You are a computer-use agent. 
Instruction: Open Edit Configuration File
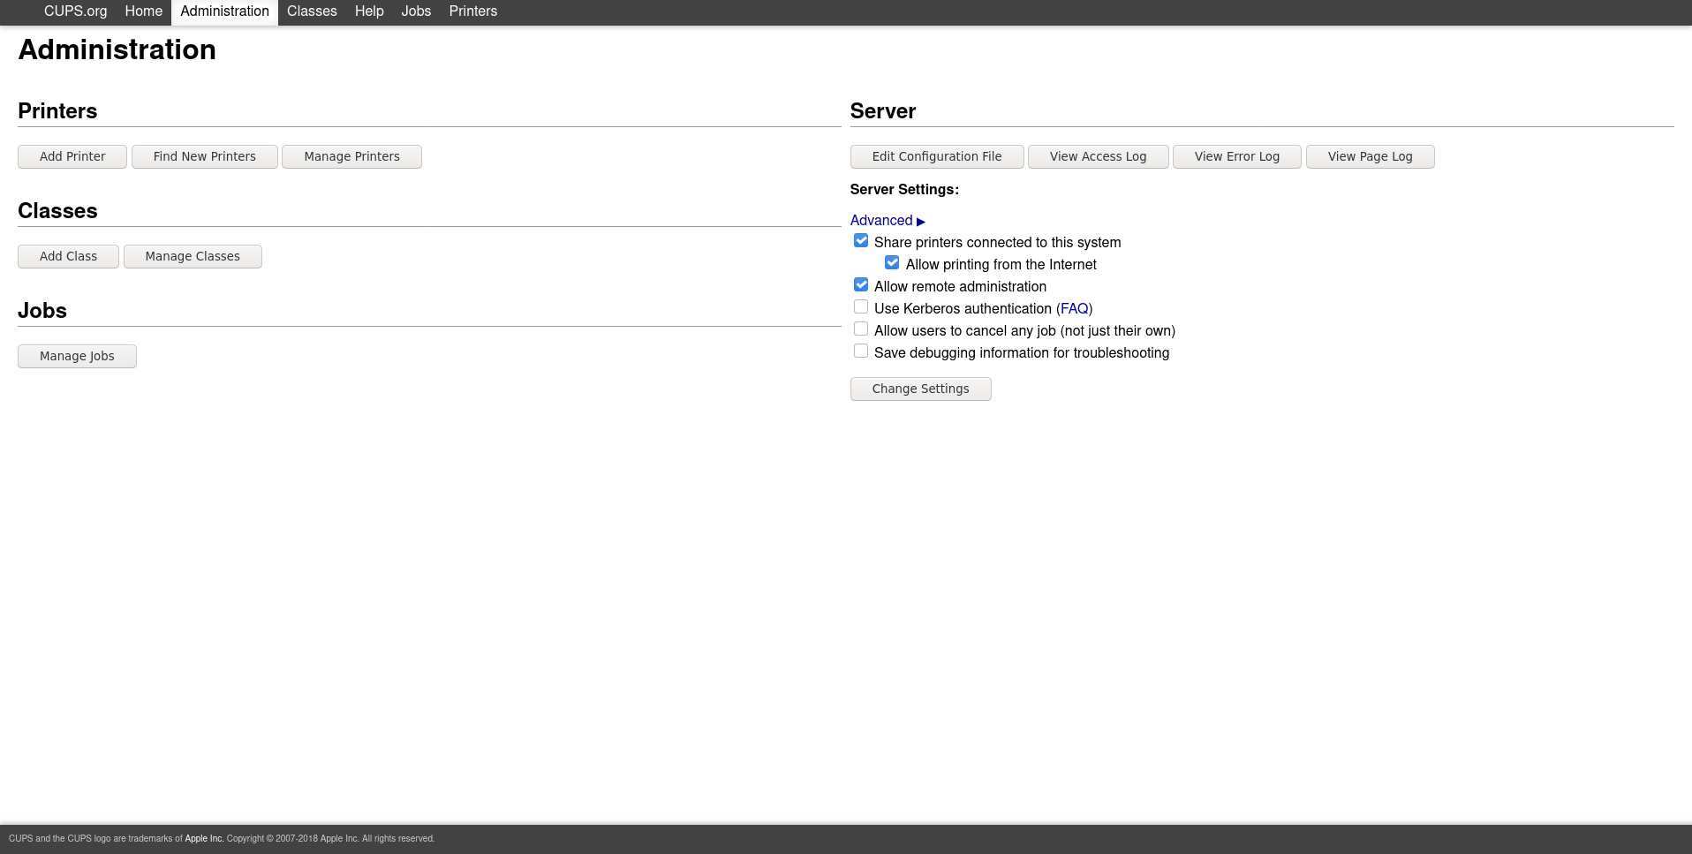936,157
